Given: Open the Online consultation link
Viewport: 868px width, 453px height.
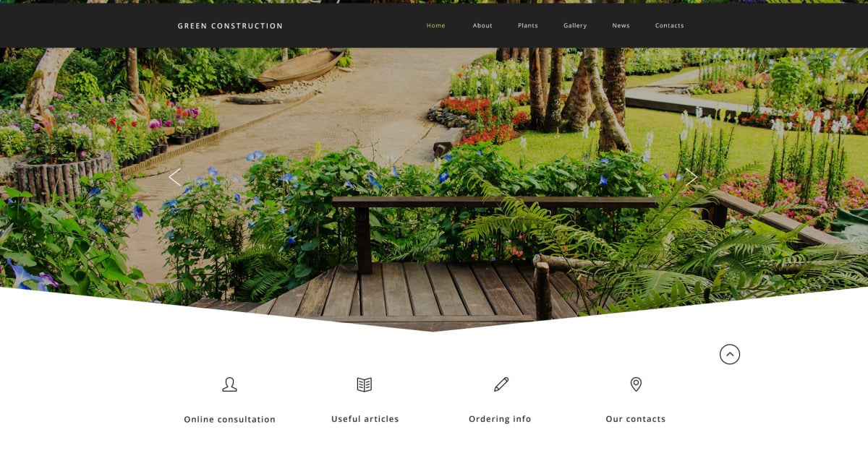Looking at the screenshot, I should (229, 419).
